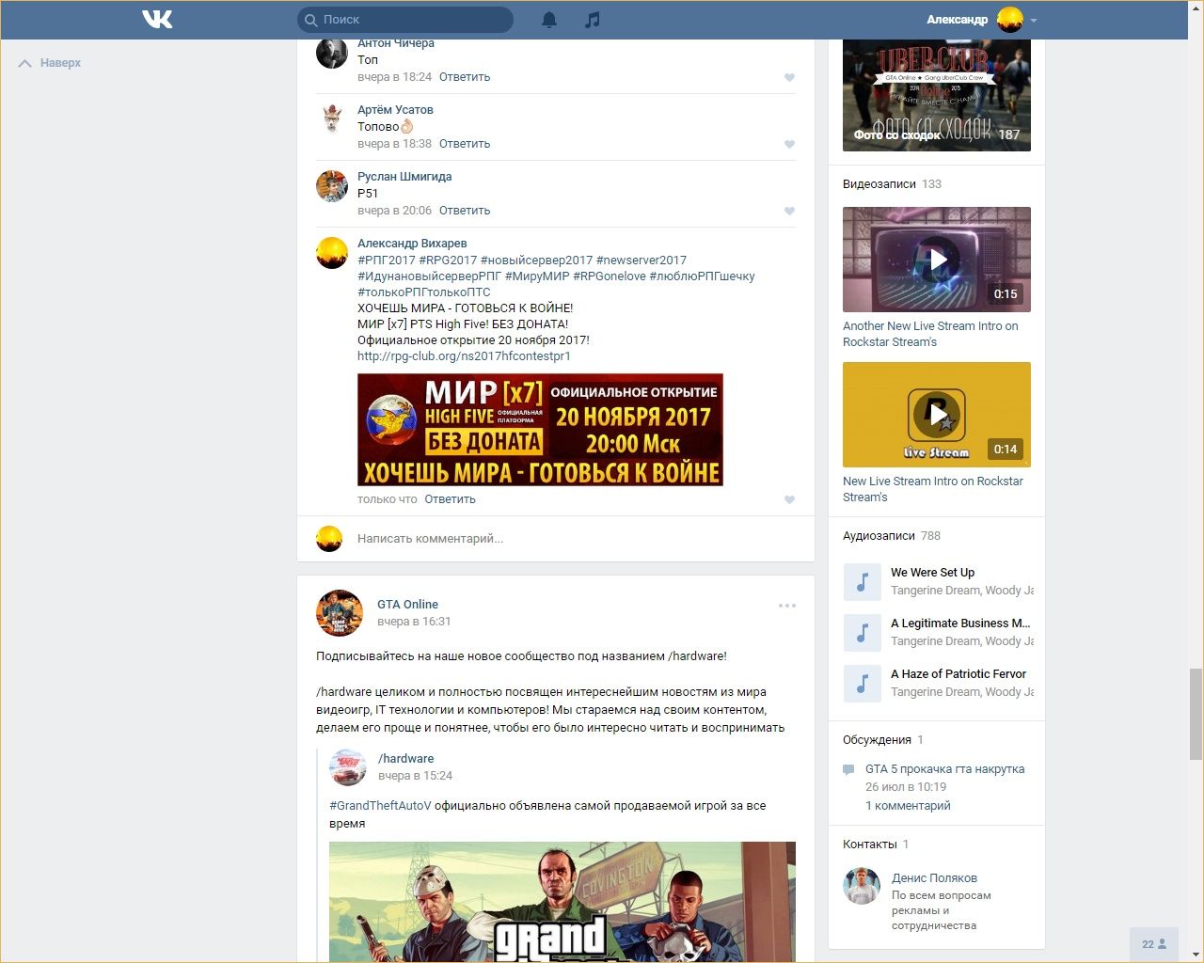Open Антон Чичера's avatar

332,53
